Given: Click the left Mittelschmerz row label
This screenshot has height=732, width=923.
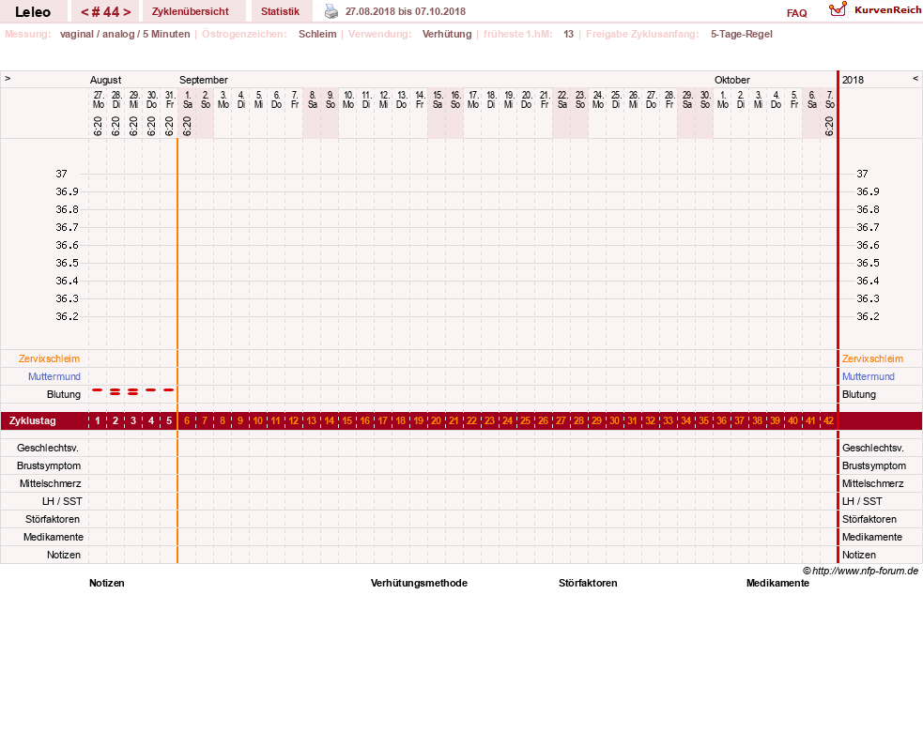Looking at the screenshot, I should click(50, 483).
